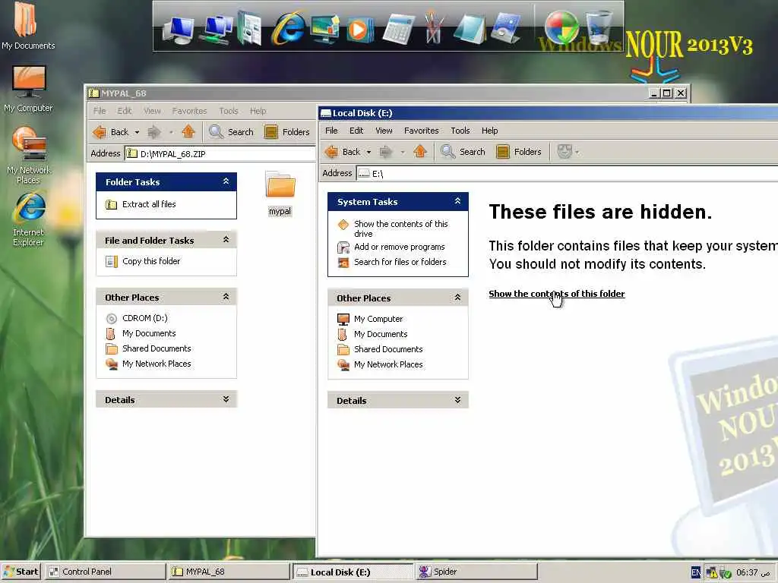Viewport: 778px width, 583px height.
Task: Launch Internet Explorer from the top dock
Action: tap(288, 29)
